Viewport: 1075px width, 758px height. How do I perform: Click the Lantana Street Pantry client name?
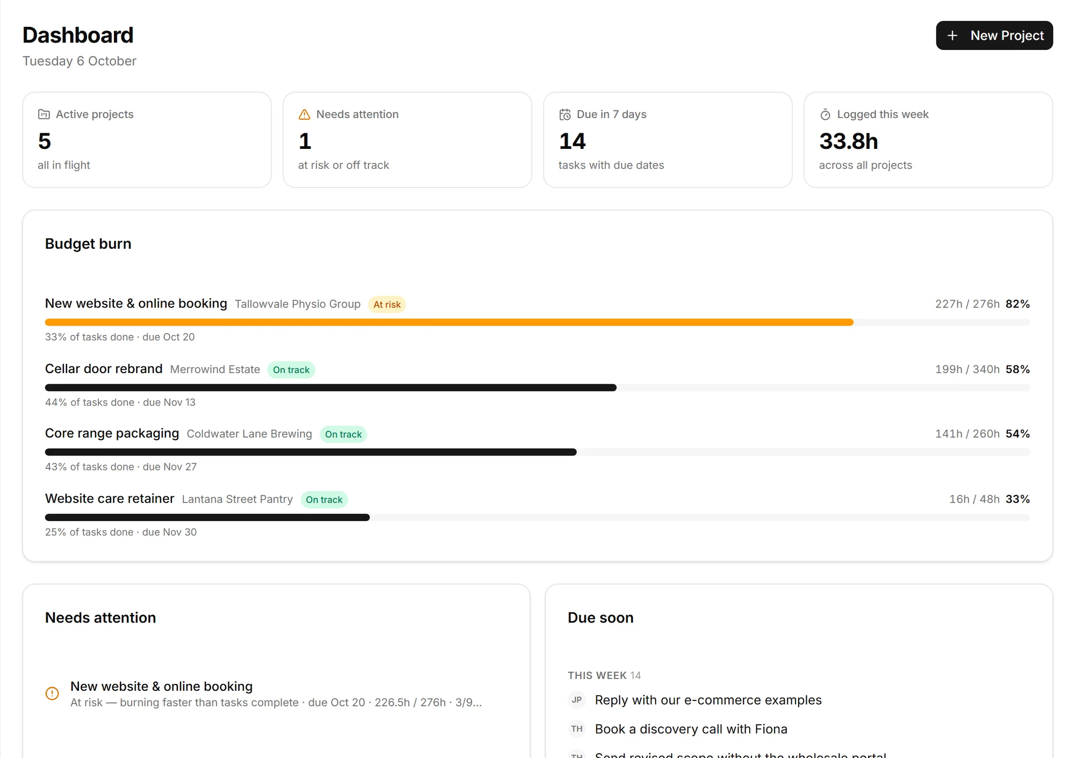click(x=238, y=499)
